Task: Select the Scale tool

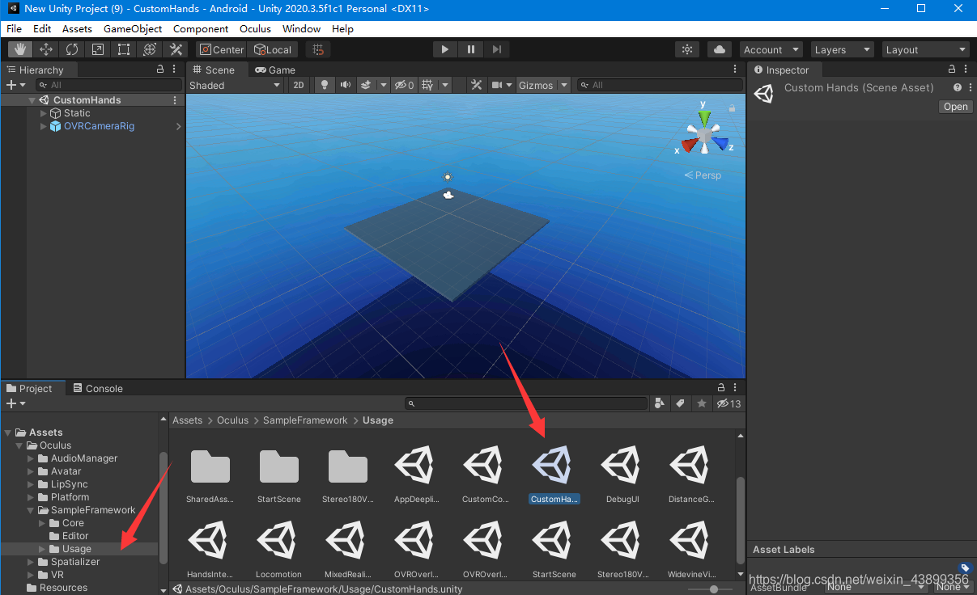Action: pyautogui.click(x=98, y=49)
